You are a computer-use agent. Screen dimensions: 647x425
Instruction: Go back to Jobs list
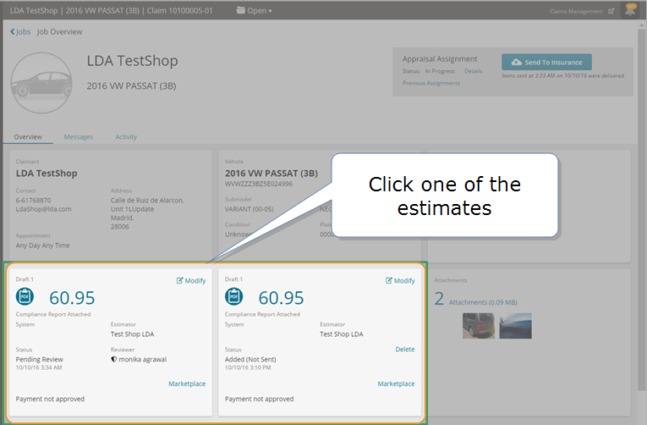pyautogui.click(x=20, y=31)
